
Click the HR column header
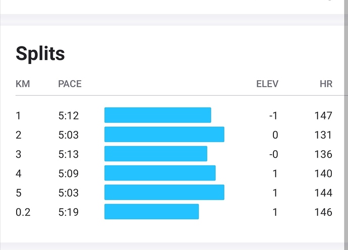(x=326, y=84)
